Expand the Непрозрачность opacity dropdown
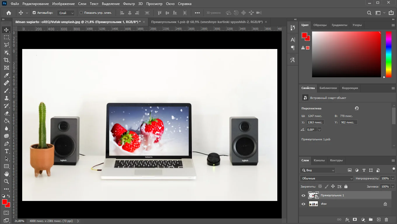Image resolution: width=397 pixels, height=224 pixels. [393, 178]
